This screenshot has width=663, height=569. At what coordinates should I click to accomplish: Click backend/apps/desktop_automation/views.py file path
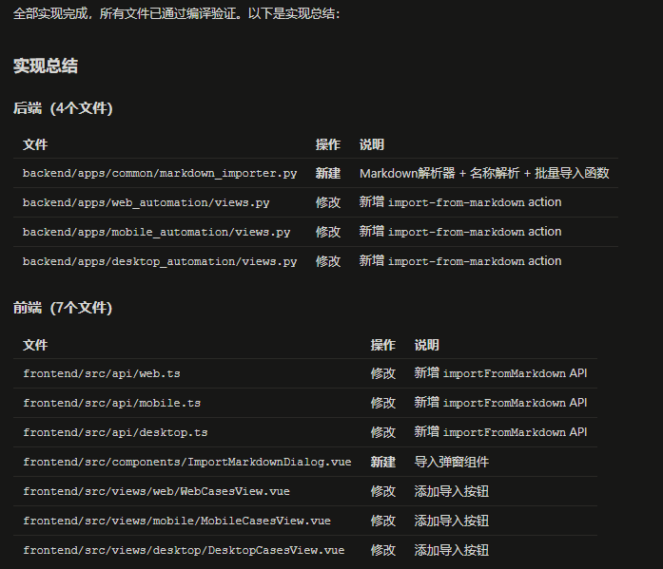[x=160, y=262]
